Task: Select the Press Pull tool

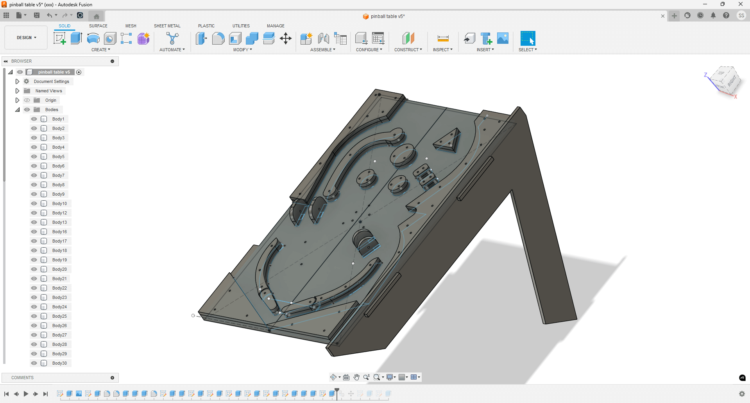Action: [x=201, y=38]
